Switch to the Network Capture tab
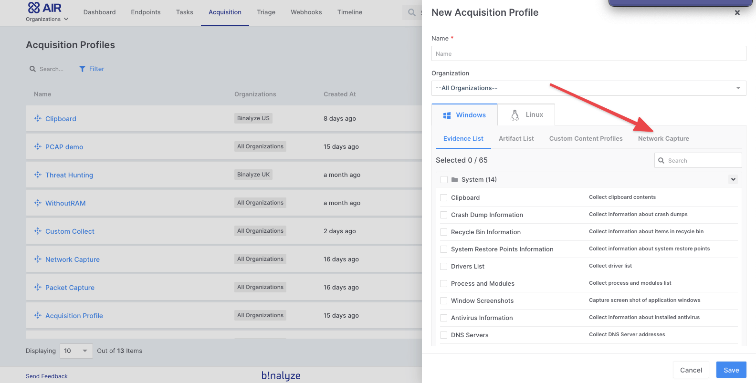Screen dimensions: 756x383 (663, 139)
